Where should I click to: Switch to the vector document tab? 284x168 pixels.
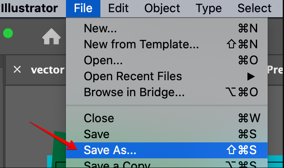tap(47, 70)
